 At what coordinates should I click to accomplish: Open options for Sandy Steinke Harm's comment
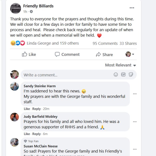(x=135, y=94)
